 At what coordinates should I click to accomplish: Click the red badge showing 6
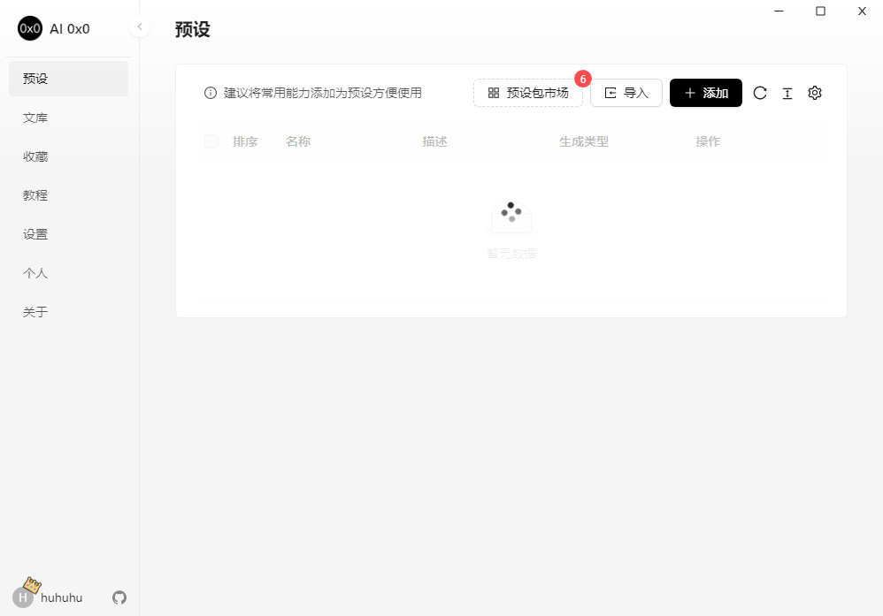(583, 79)
